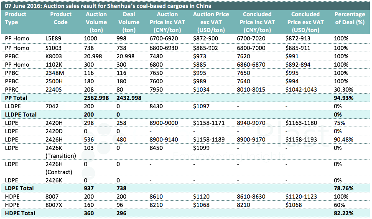Select the 90.48% deal percentage cell
Image resolution: width=372 pixels, height=219 pixels.
tap(343, 139)
